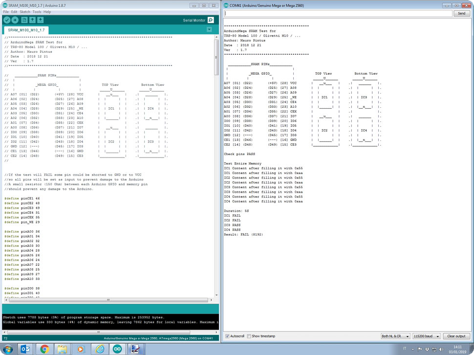Click the console output horizontal scrollbar

click(x=98, y=332)
